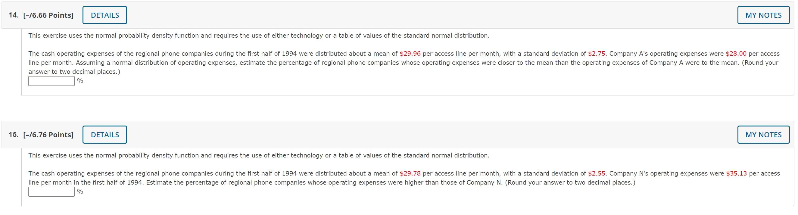Select the red $29.96 mean value
Screen dimensions: 798x215
tap(410, 54)
